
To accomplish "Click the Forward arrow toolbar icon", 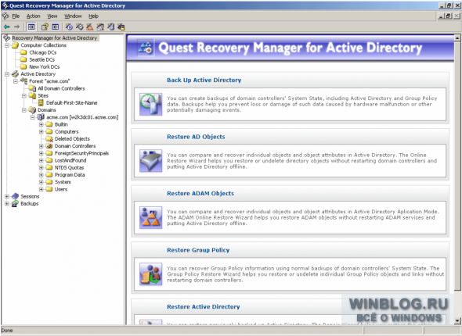I will 16,27.
